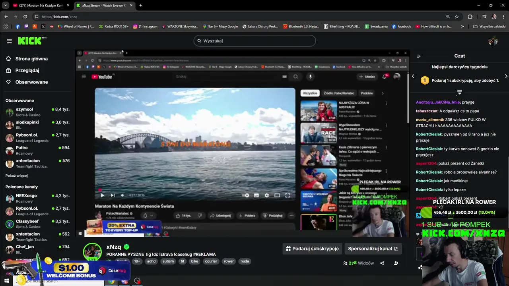Show the next chat leaderboard slide

tap(506, 76)
